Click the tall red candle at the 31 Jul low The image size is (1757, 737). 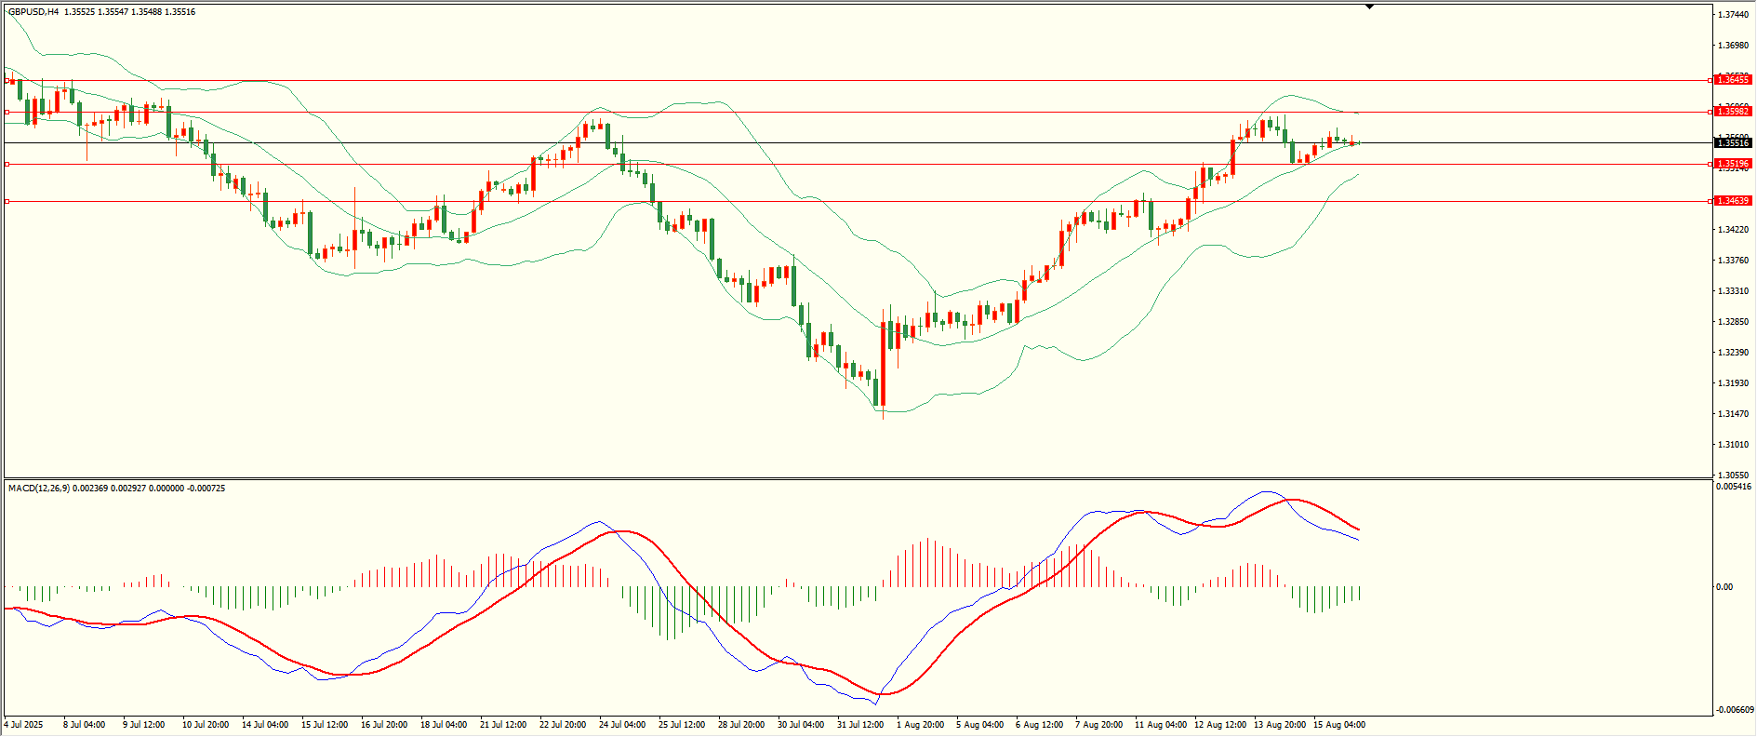[x=883, y=365]
